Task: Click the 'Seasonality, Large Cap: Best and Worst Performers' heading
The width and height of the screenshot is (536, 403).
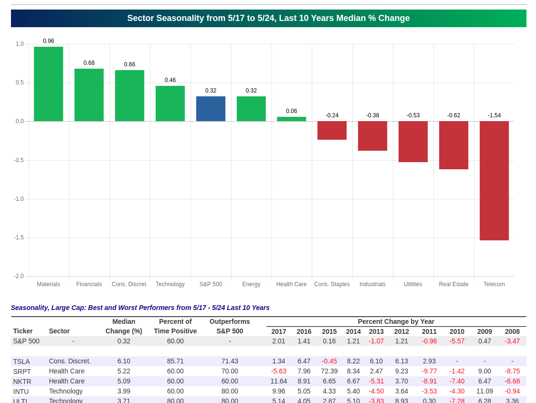Action: [140, 308]
